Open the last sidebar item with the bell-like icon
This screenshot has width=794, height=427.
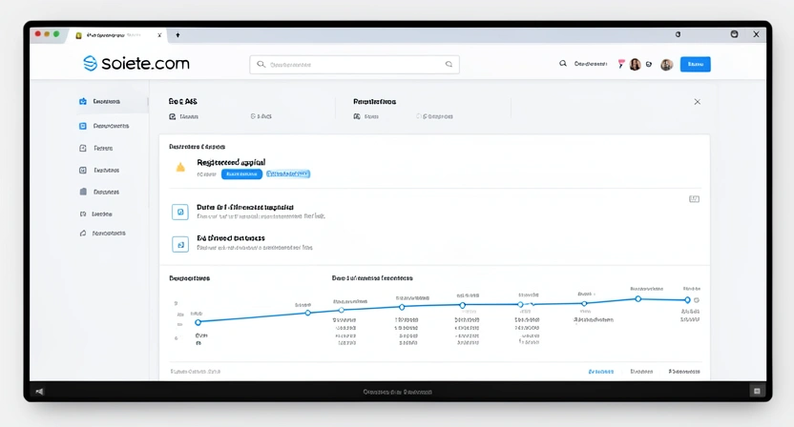coord(102,234)
